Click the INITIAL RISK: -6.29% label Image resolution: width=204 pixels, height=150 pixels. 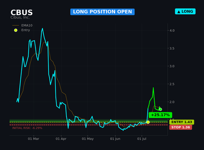pos(27,128)
